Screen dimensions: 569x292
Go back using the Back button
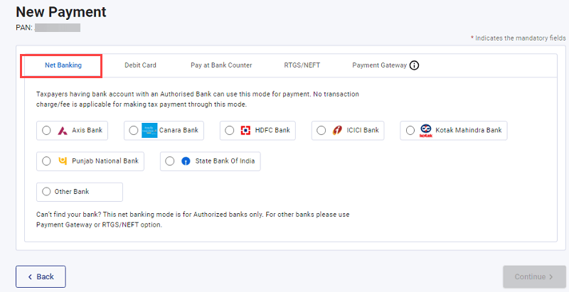click(41, 277)
